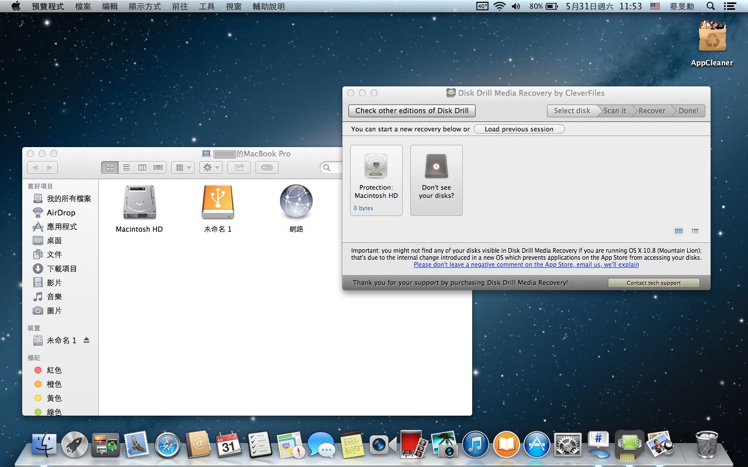Open iPhoto icon in the Dock
748x467 pixels.
click(x=445, y=445)
